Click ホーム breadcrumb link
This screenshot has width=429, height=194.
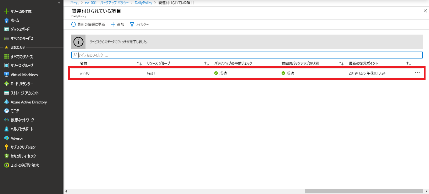(x=74, y=3)
